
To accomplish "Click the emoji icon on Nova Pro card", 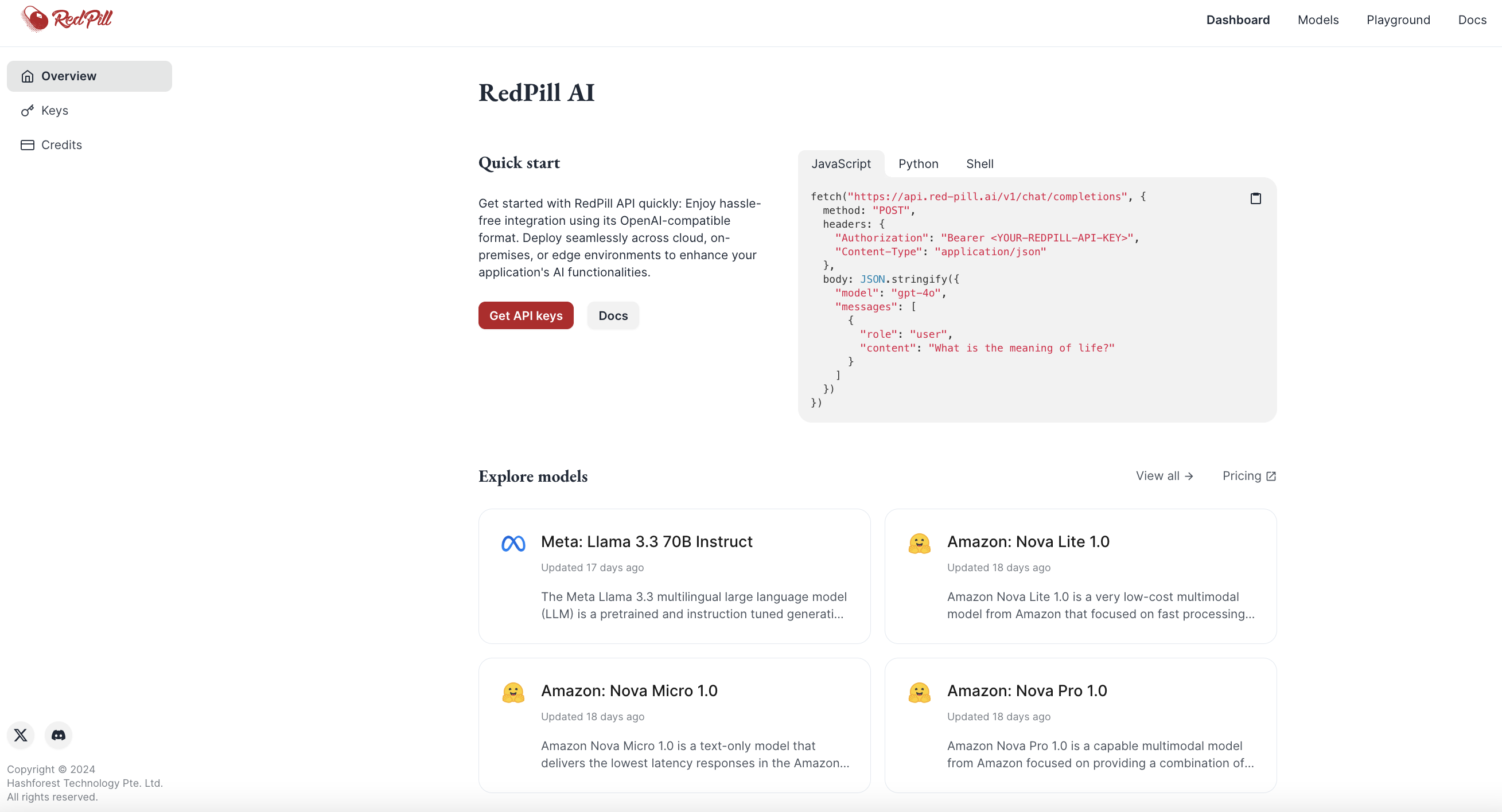I will point(919,693).
